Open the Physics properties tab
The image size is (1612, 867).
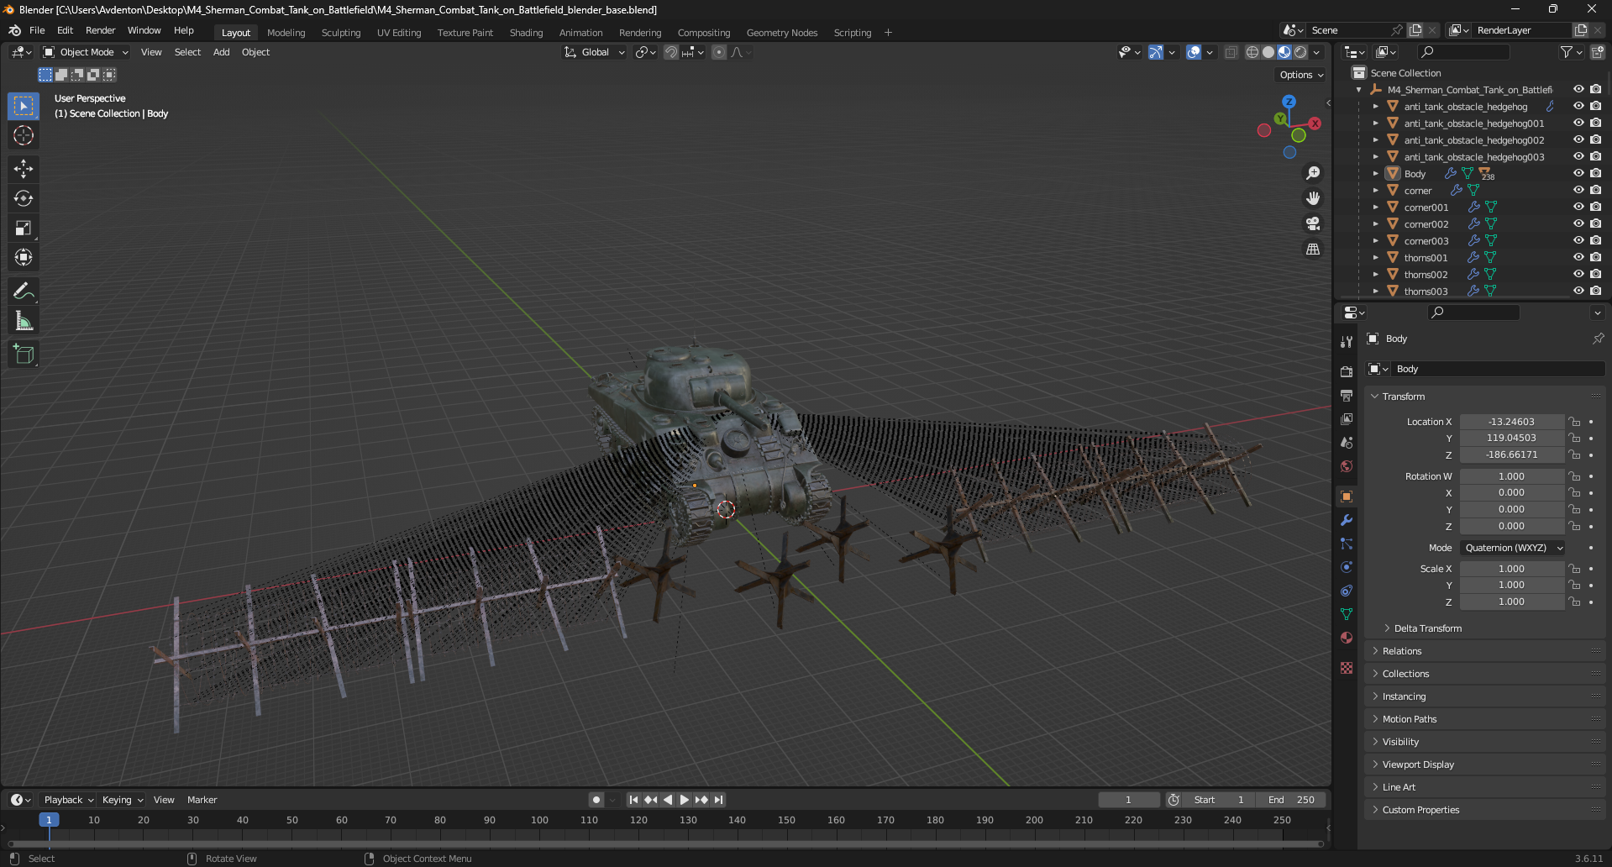click(1347, 567)
